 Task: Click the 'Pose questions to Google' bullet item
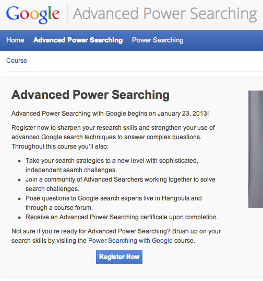tap(114, 203)
